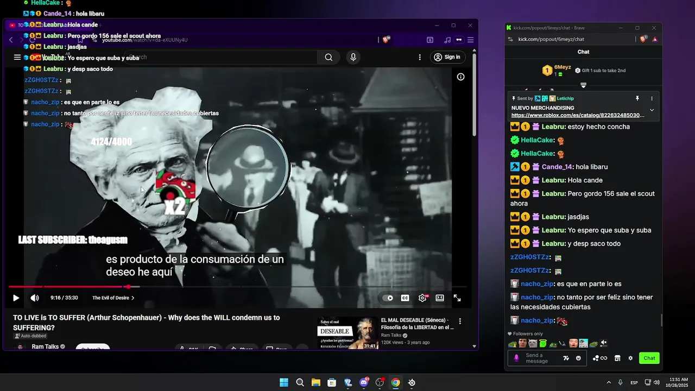Open site settings icon in Kick address bar
Viewport: 695px width, 391px height.
click(510, 39)
